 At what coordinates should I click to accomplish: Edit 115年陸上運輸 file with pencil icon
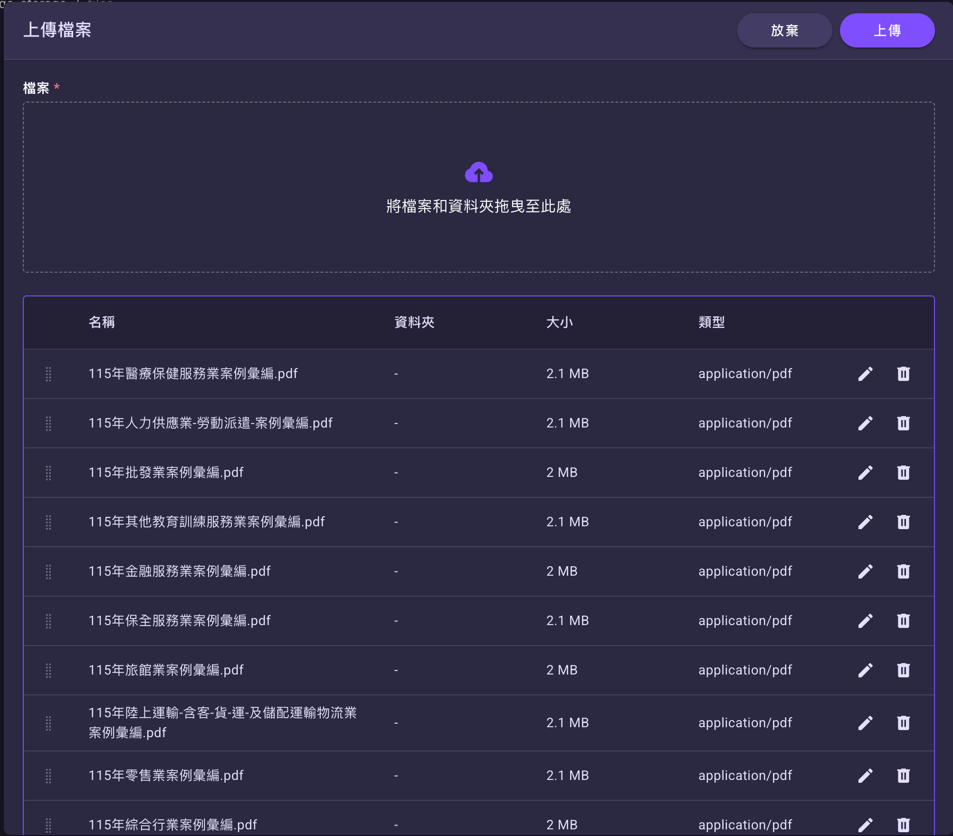point(865,723)
